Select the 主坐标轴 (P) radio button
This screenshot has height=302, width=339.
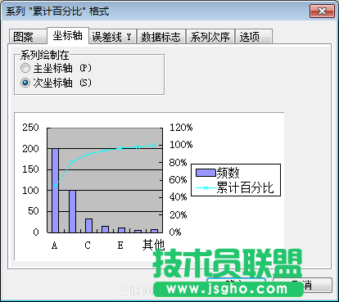[25, 68]
